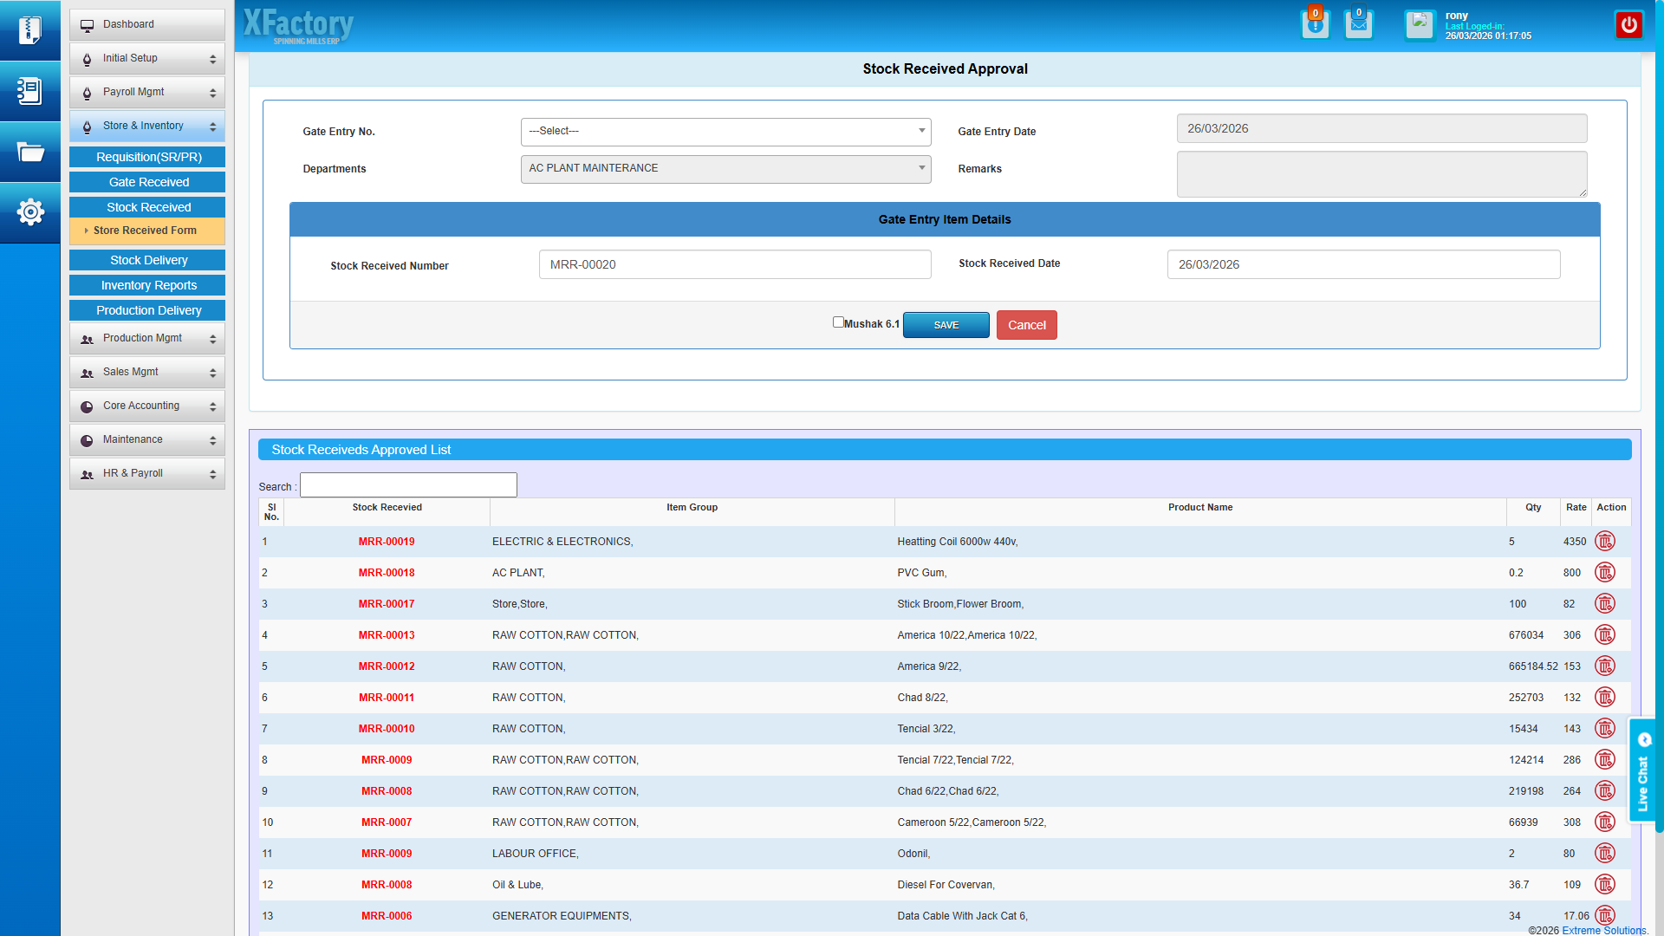Click the SAVE button
This screenshot has height=936, width=1664.
coord(946,325)
